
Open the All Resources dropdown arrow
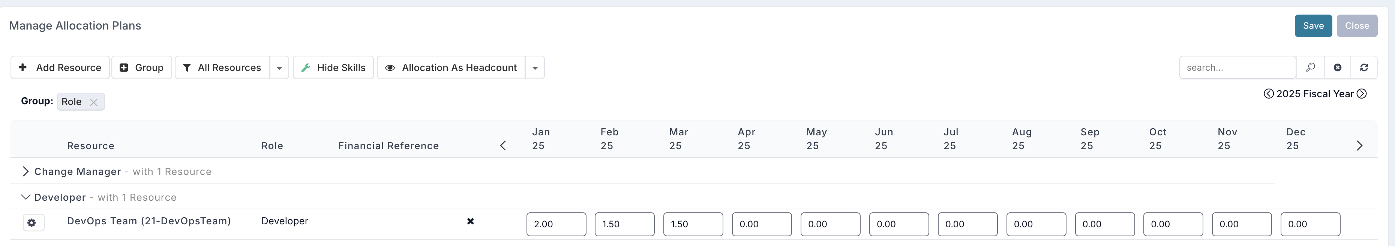tap(279, 67)
